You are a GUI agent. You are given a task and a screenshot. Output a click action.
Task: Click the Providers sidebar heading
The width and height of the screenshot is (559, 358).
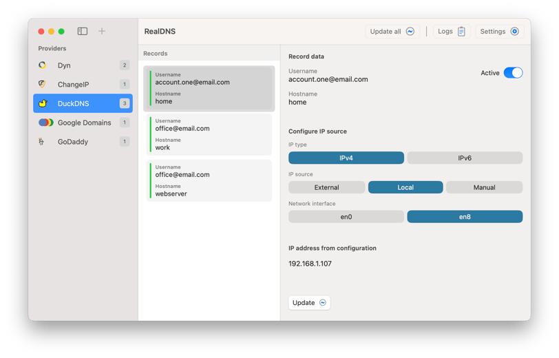[52, 48]
